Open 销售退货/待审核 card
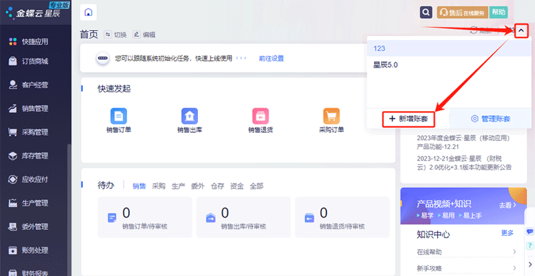 coord(342,217)
